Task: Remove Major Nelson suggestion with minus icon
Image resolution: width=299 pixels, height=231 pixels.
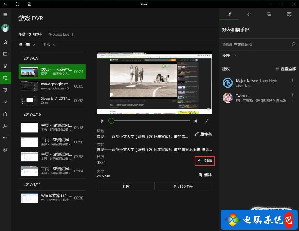Action: pos(292,86)
